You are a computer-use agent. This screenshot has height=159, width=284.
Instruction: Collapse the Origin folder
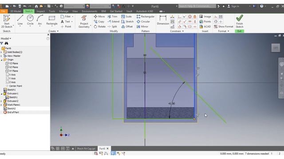click(1, 60)
